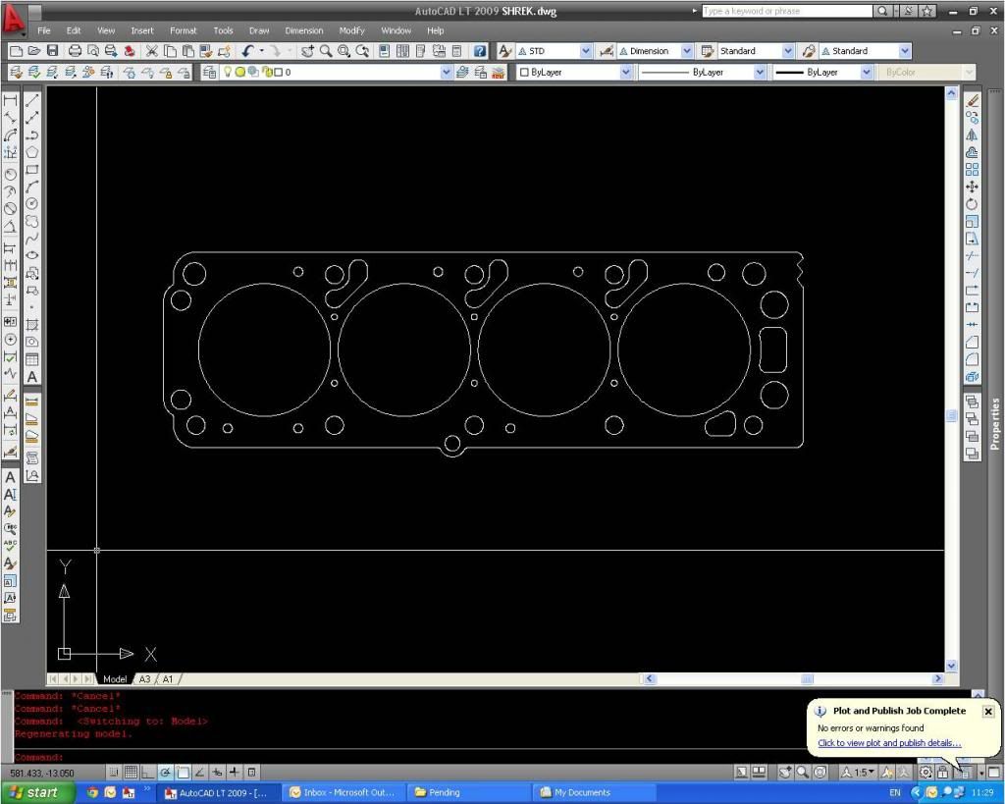Viewport: 1005px width, 804px height.
Task: Open the Format menu
Action: point(183,30)
